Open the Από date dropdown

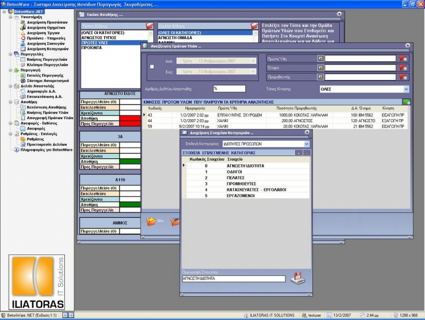253,61
